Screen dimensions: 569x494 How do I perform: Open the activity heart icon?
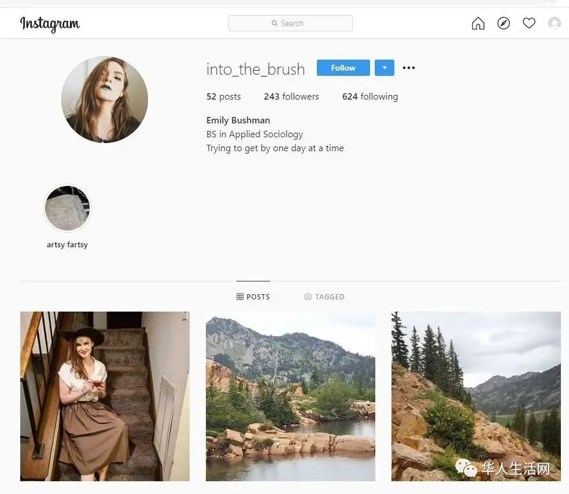(529, 23)
